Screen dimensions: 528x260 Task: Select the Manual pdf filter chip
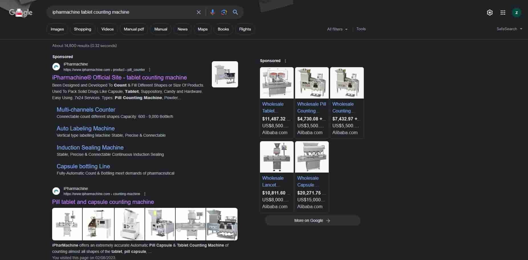pos(134,29)
